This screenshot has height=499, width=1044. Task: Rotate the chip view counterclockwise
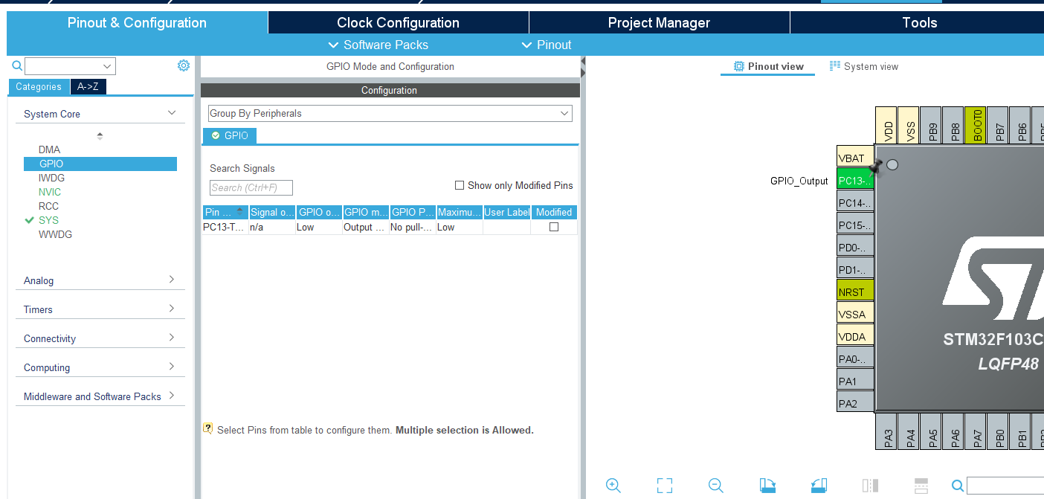(x=819, y=486)
